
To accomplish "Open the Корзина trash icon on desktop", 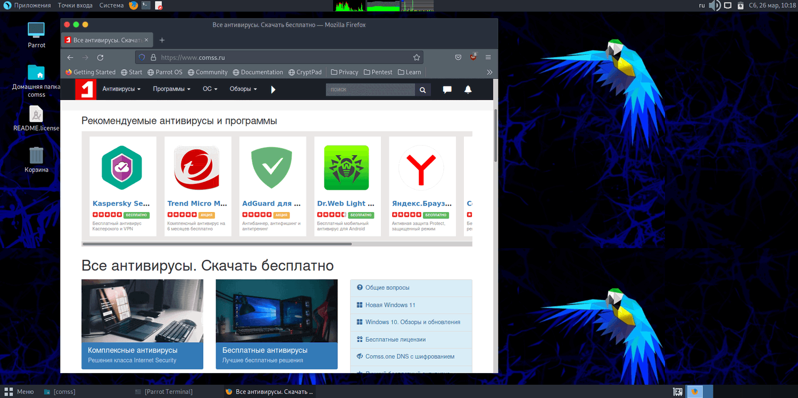I will (x=37, y=159).
